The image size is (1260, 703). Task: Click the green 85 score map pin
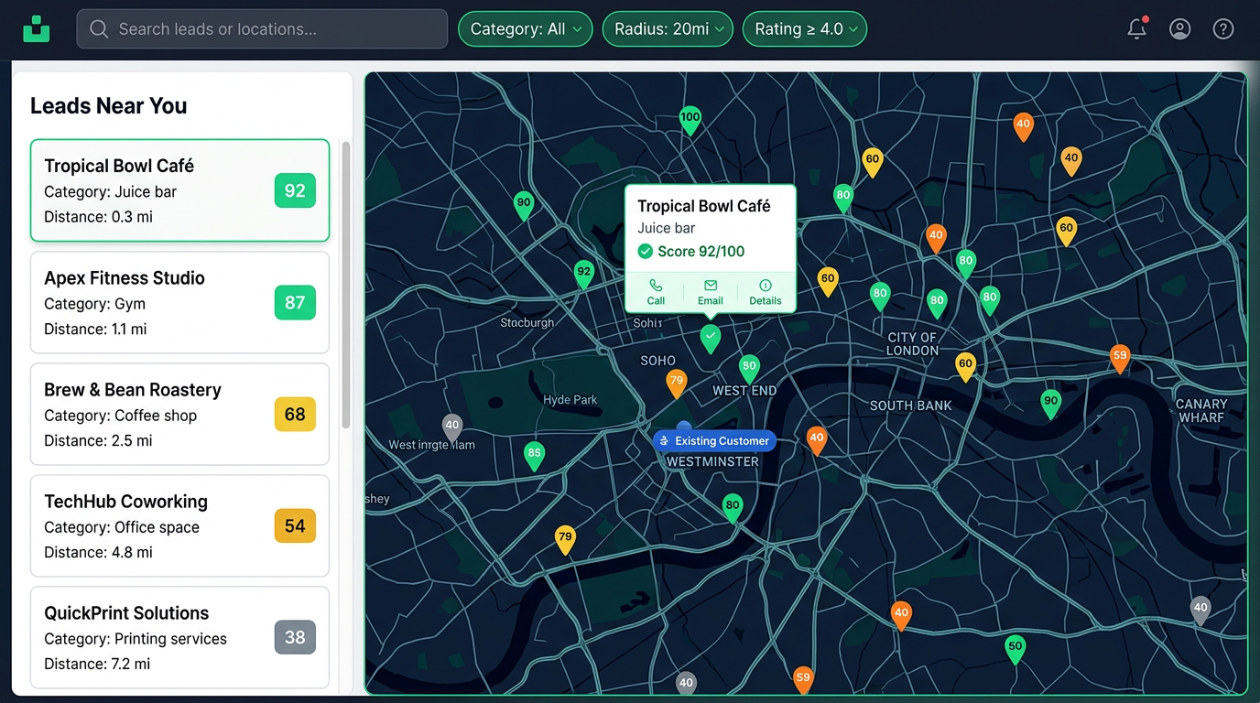534,455
